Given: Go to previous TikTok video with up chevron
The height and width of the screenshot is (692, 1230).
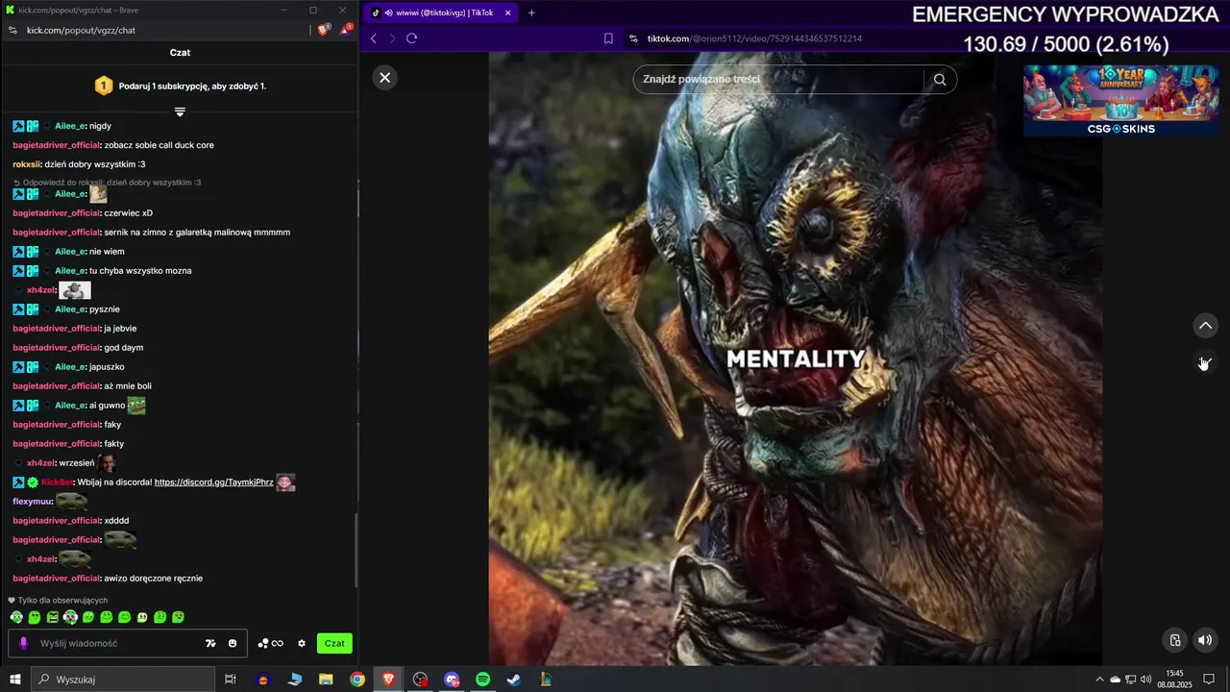Looking at the screenshot, I should pos(1205,326).
